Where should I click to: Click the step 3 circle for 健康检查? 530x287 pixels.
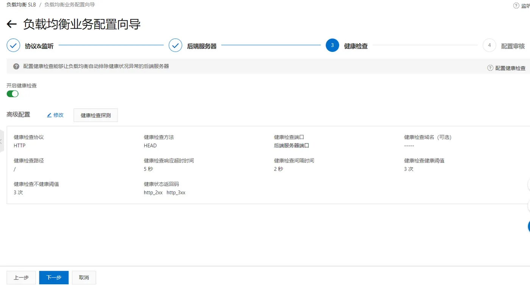coord(332,45)
